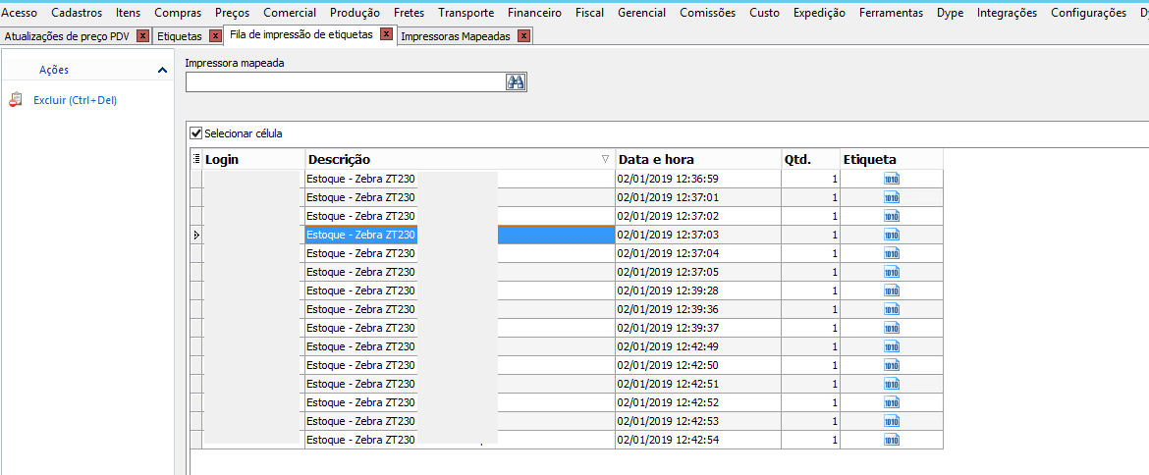1149x475 pixels.
Task: Close the Etiquetas tab
Action: click(x=215, y=36)
